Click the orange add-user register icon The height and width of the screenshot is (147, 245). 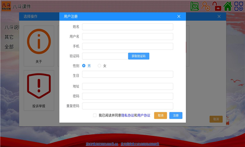[206, 6]
